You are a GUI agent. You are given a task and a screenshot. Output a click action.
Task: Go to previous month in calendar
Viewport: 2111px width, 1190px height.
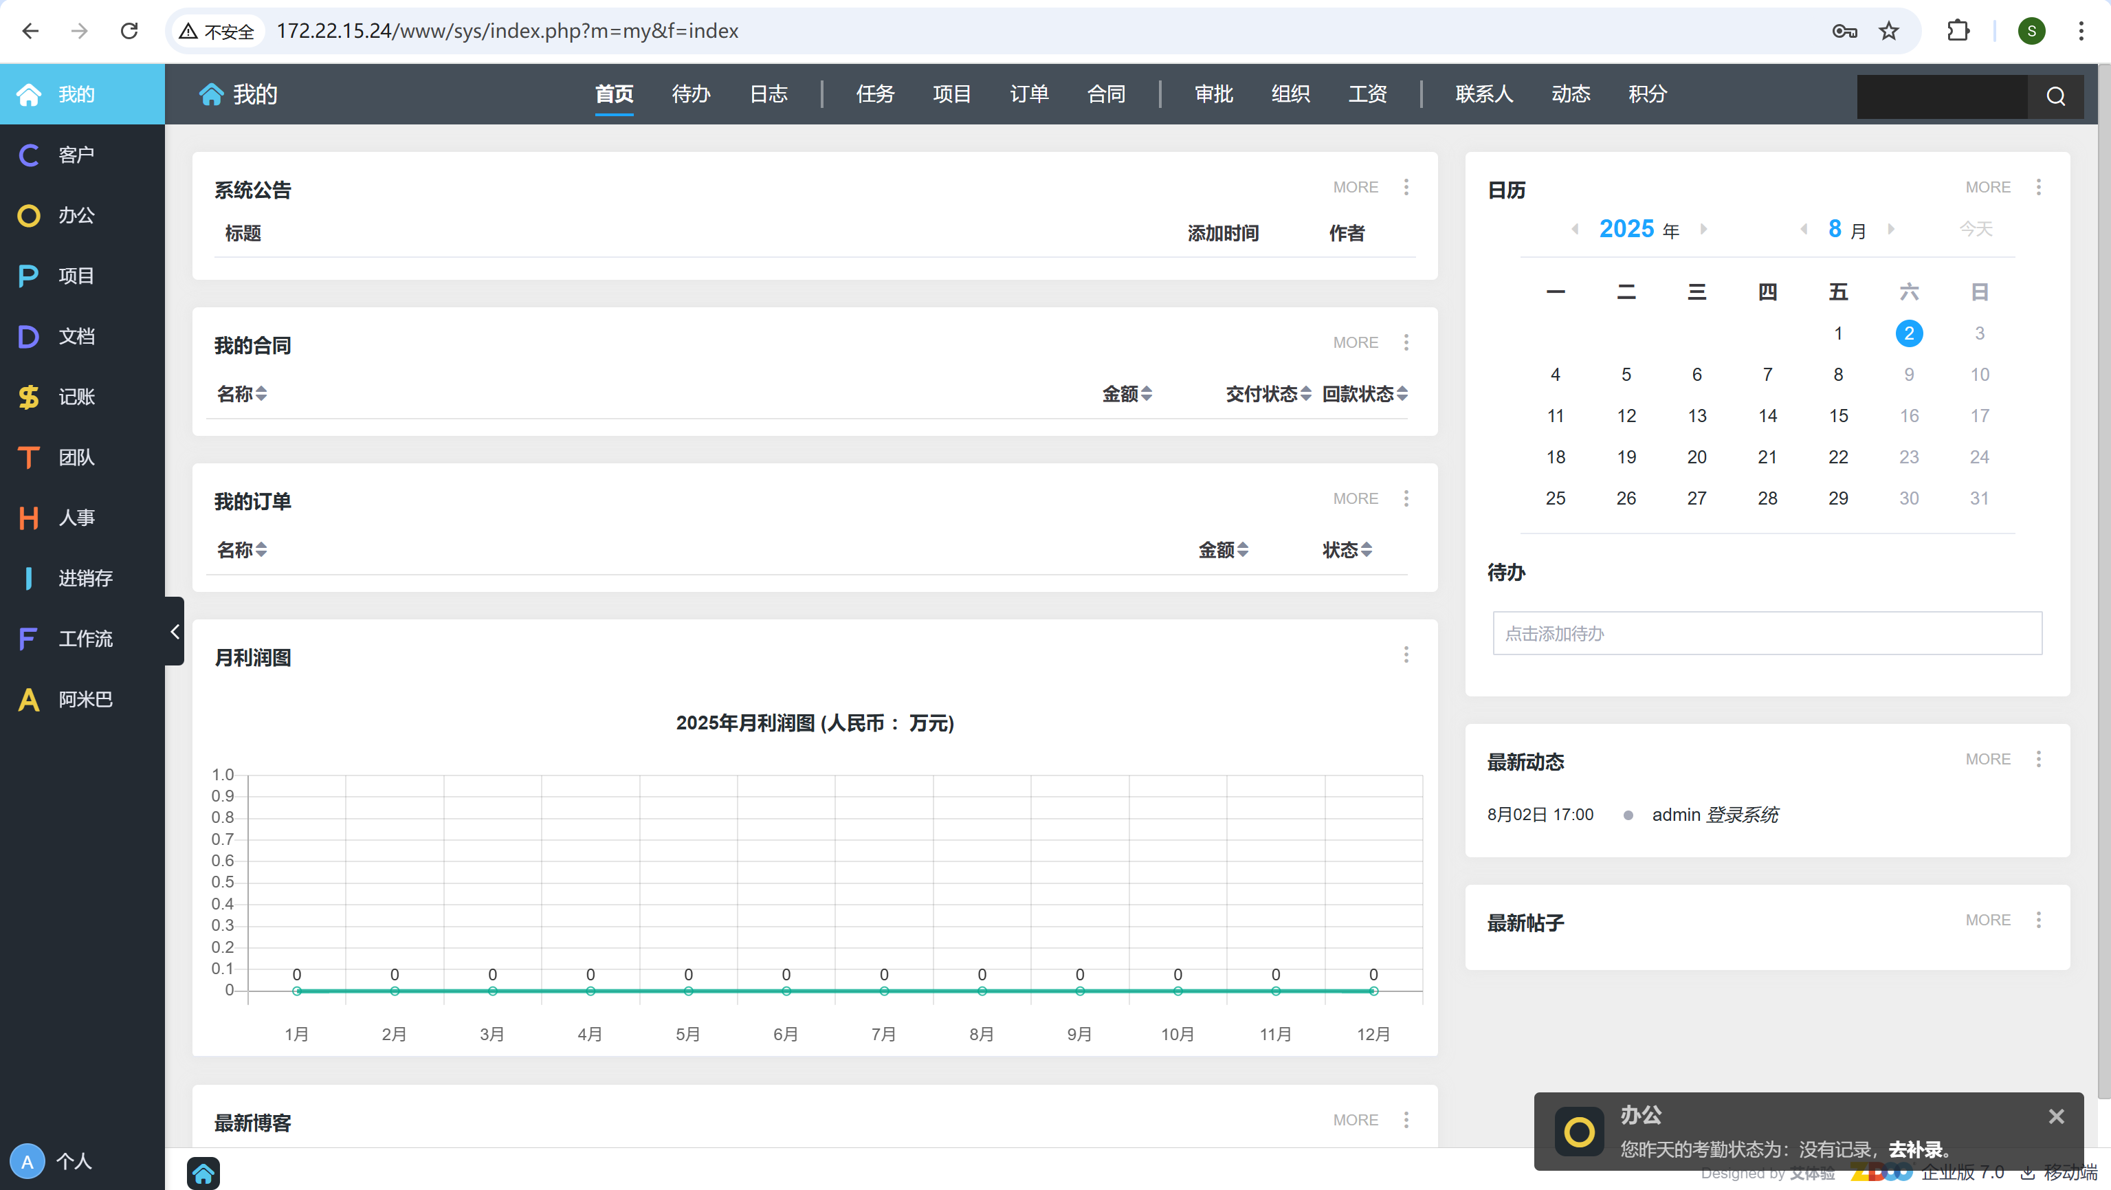[x=1804, y=229]
